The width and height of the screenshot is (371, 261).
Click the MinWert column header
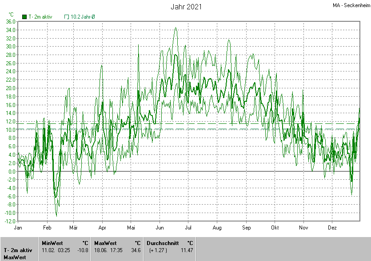pos(52,243)
